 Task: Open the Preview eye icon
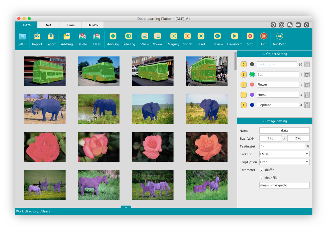[x=217, y=36]
